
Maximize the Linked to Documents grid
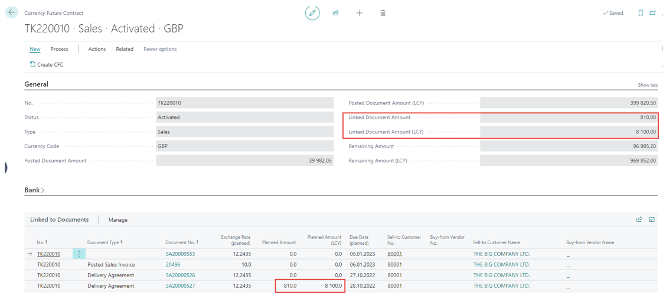(x=652, y=219)
